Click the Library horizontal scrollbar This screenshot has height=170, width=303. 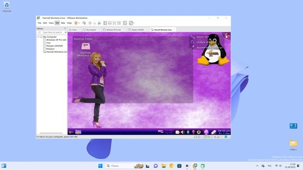(x=51, y=133)
